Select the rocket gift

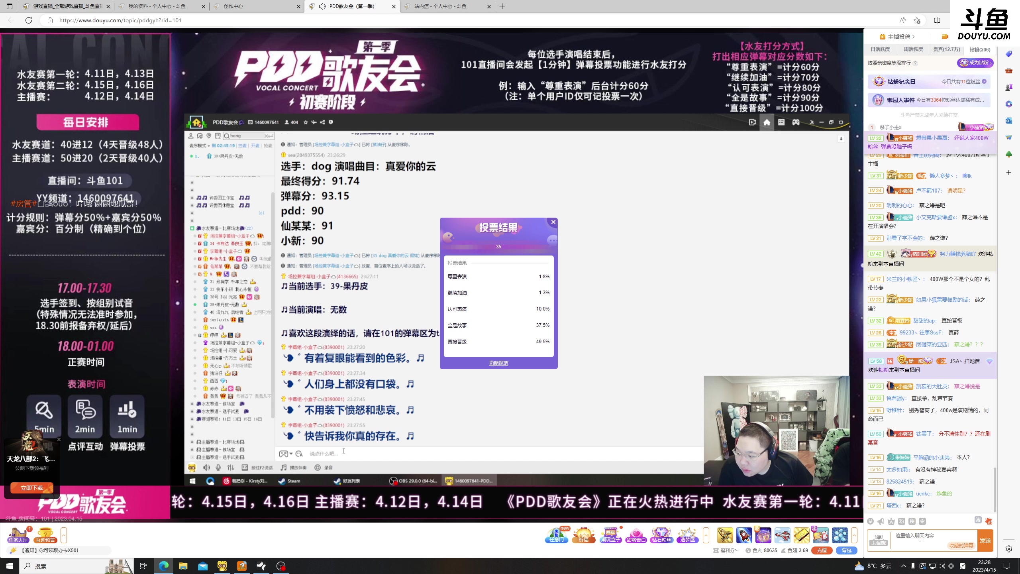click(744, 535)
